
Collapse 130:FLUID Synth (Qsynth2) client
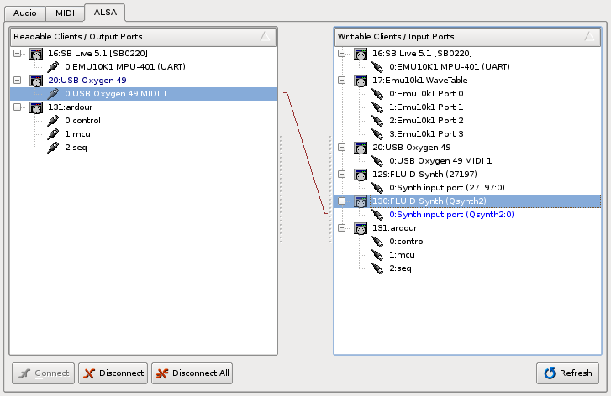click(342, 201)
